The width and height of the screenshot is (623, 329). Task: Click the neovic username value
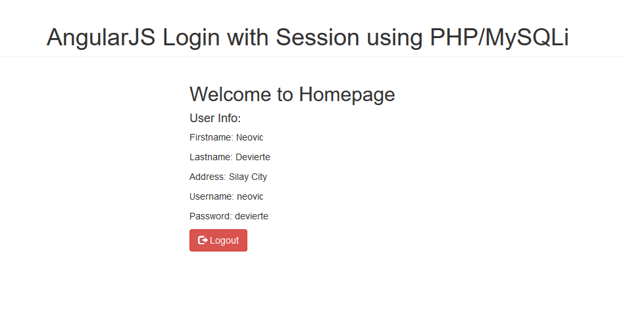click(x=250, y=196)
